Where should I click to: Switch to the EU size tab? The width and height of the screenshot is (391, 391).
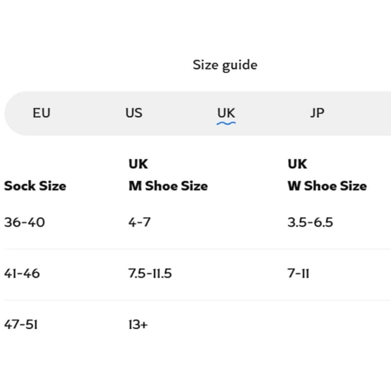[x=42, y=113]
